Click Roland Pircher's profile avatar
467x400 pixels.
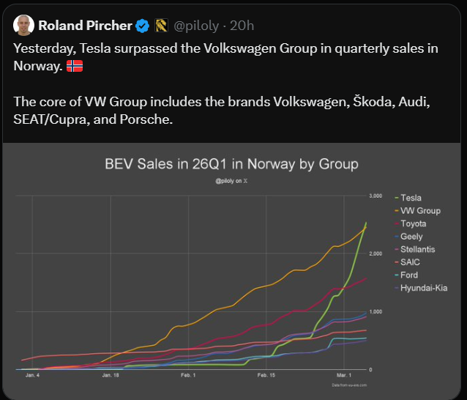(23, 26)
